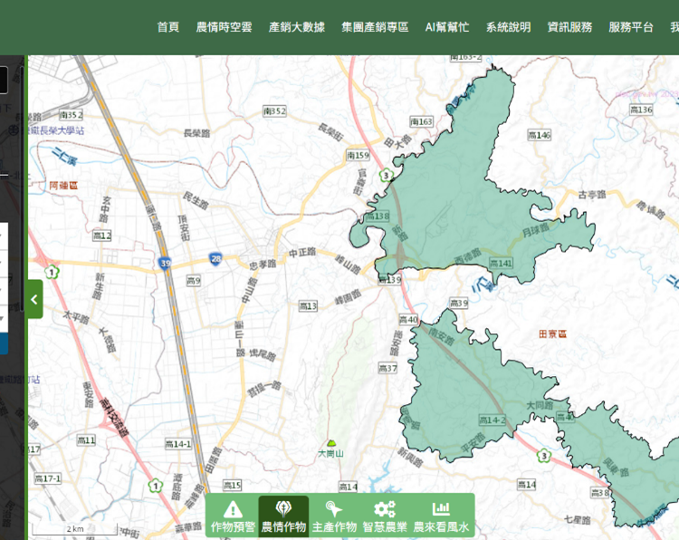Go to 首頁 home page
Viewport: 679px width, 540px height.
coord(167,27)
